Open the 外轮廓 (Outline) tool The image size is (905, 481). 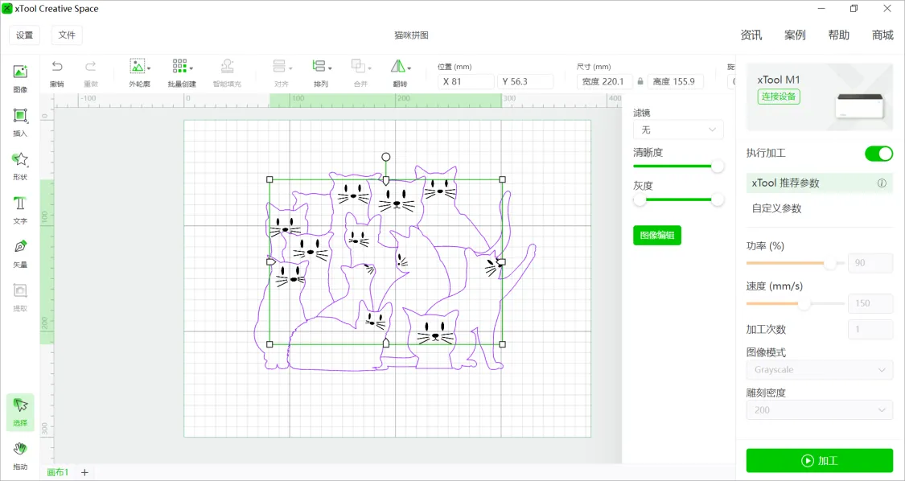coord(139,73)
